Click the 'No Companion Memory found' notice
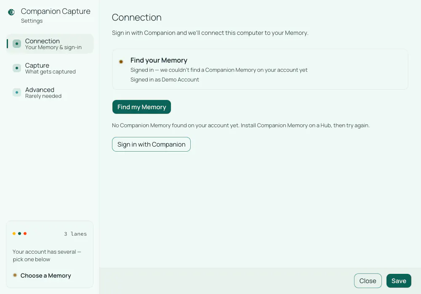The width and height of the screenshot is (421, 294). [240, 125]
